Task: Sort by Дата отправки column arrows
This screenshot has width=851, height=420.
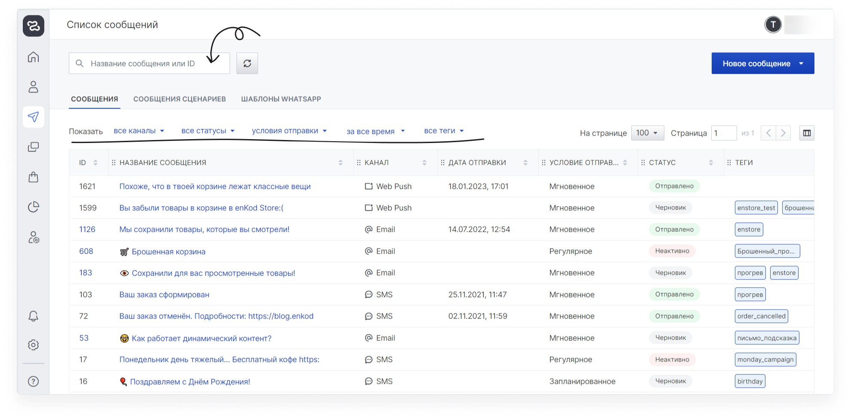Action: [x=525, y=163]
